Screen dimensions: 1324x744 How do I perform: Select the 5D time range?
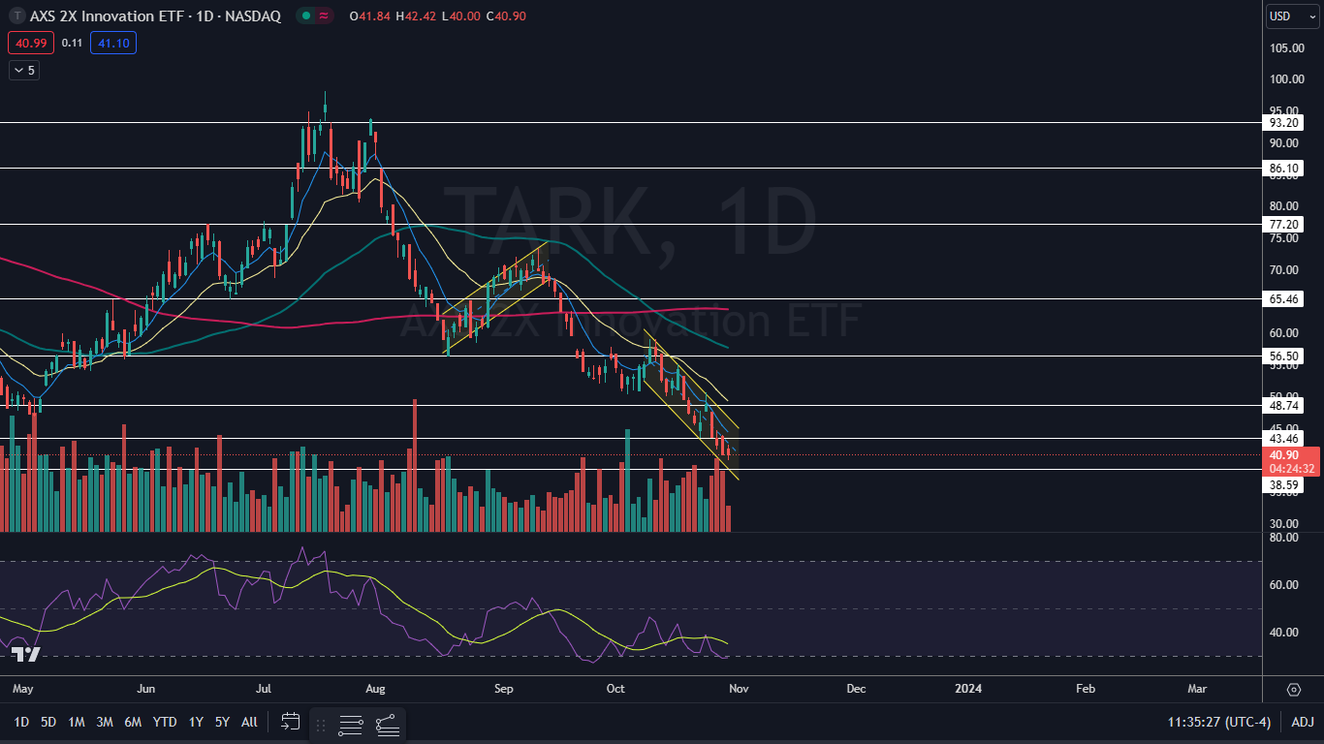click(48, 722)
